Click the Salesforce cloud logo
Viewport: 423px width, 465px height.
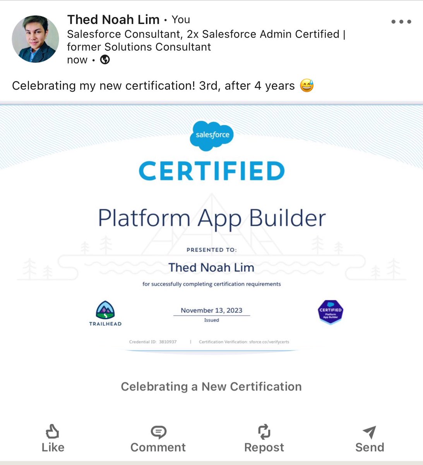pyautogui.click(x=212, y=135)
